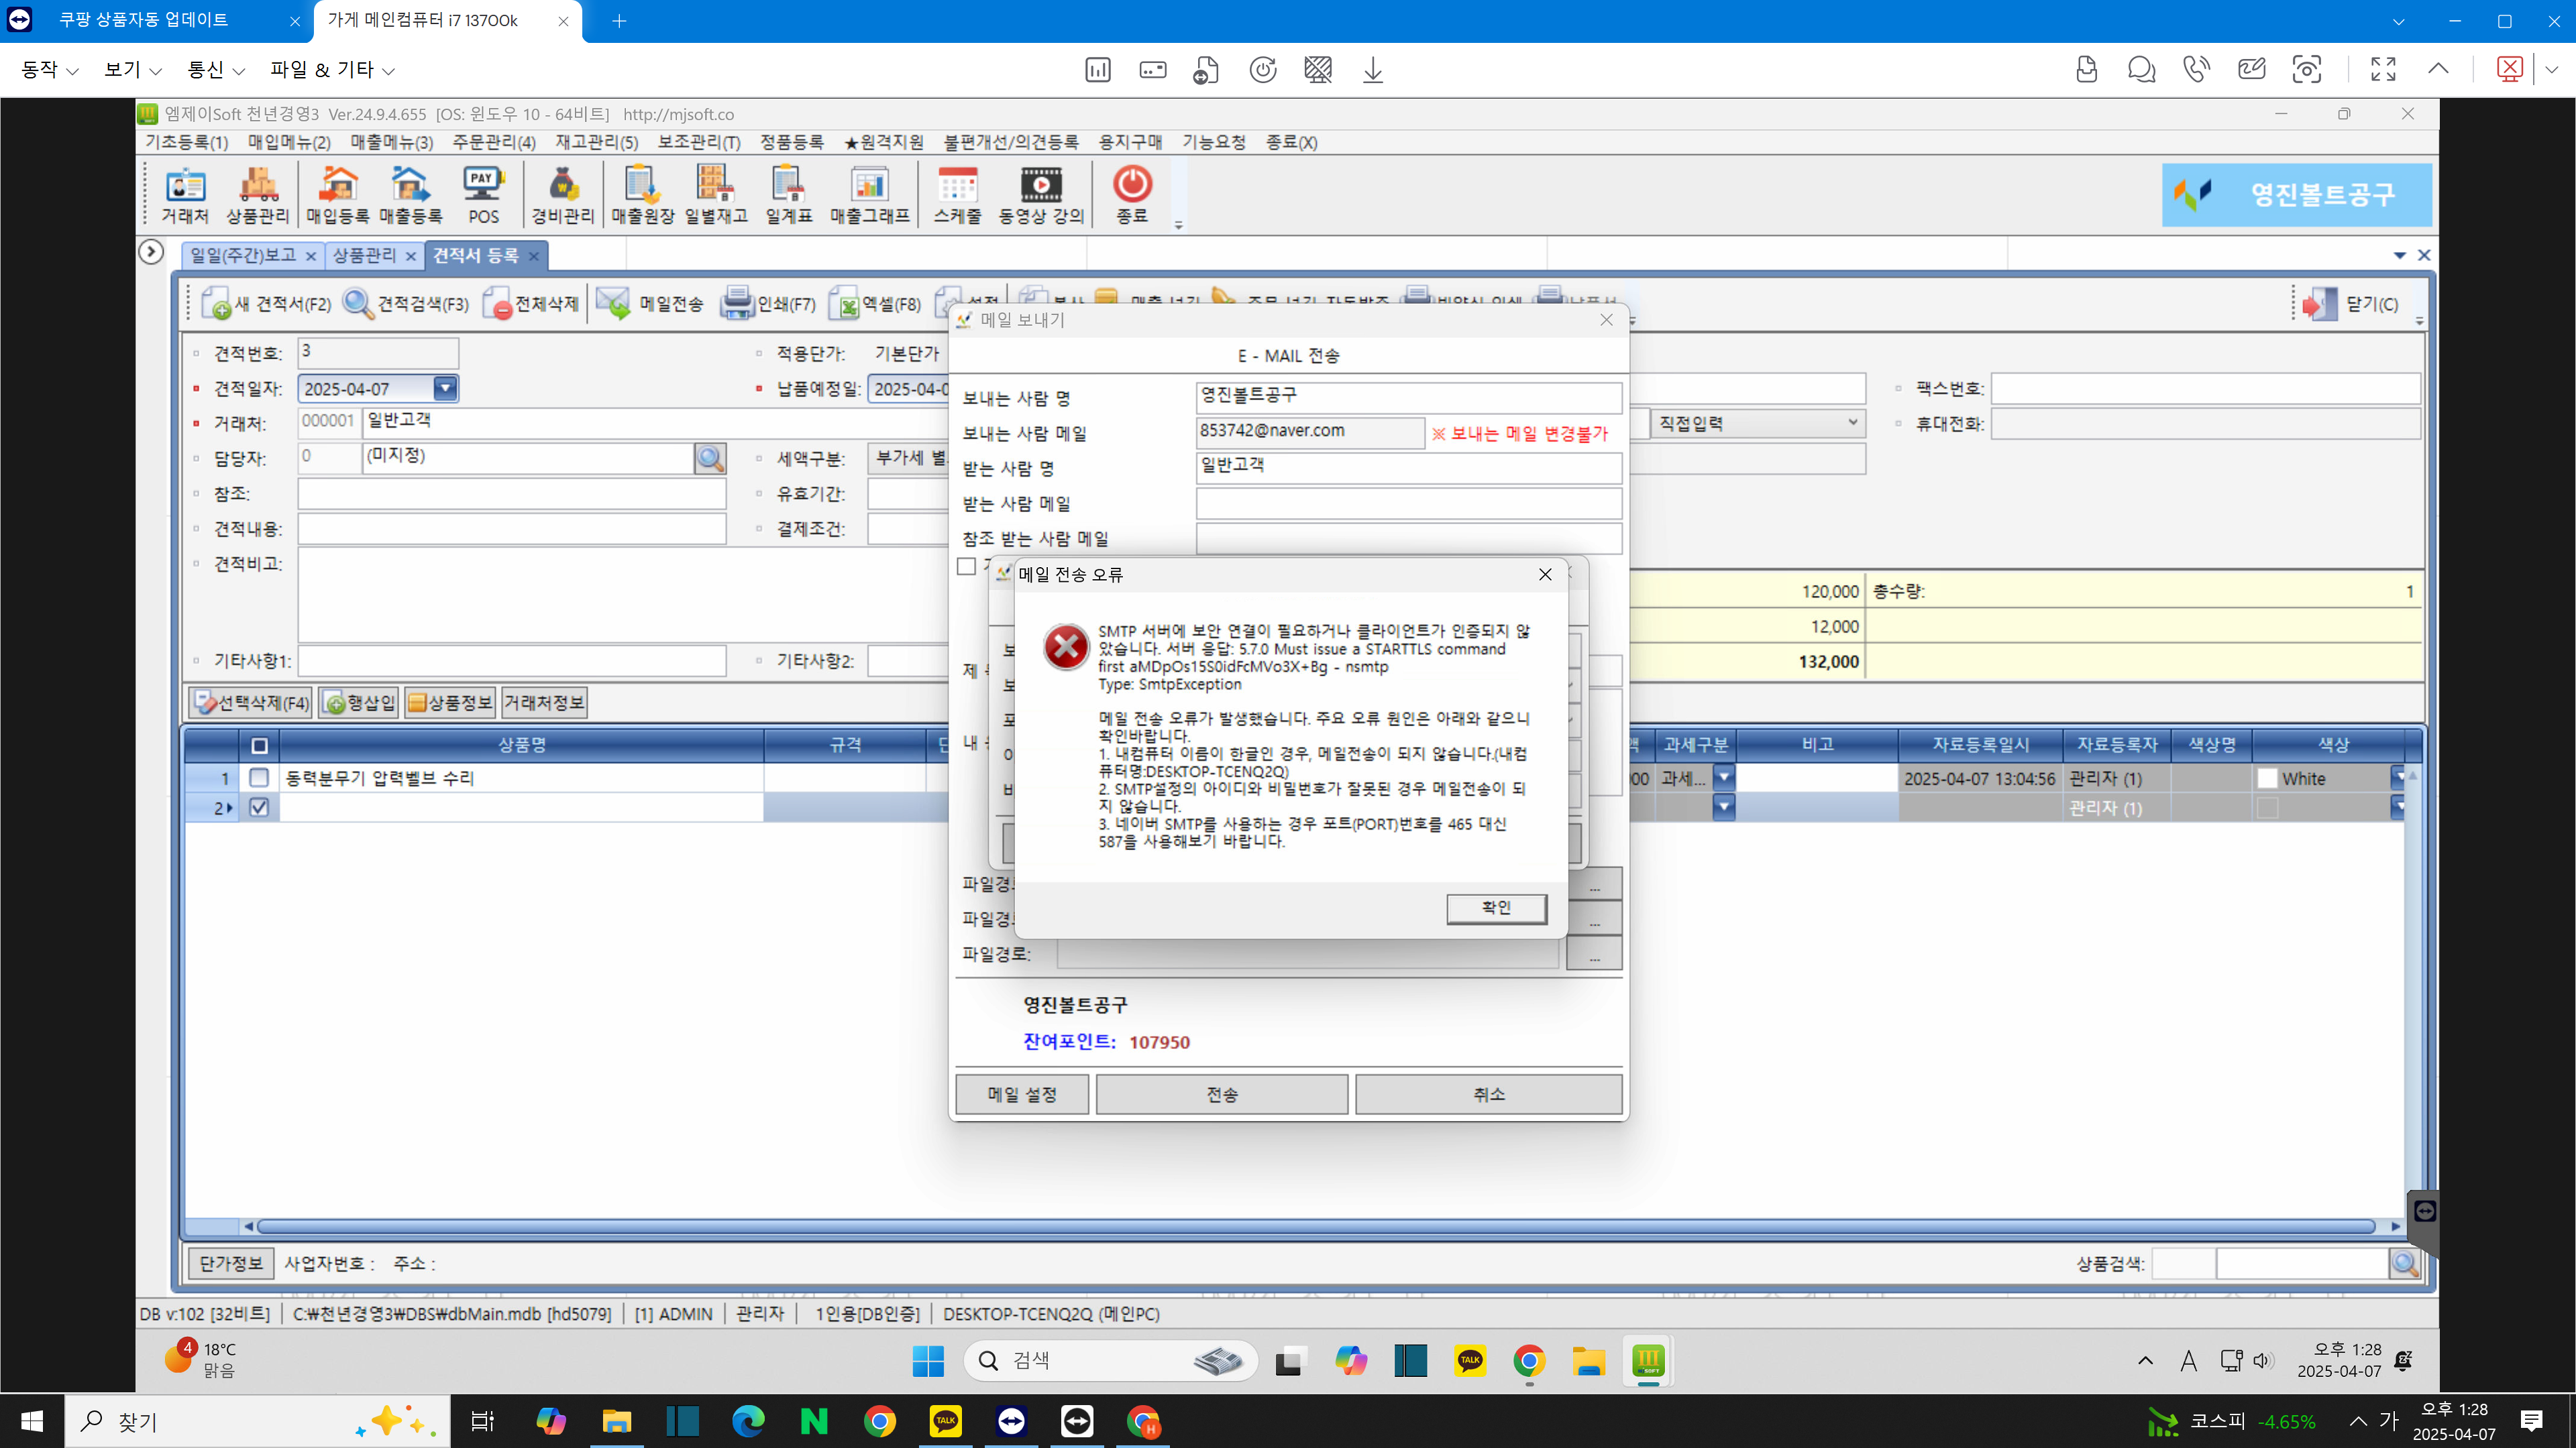
Task: Click the 전송 button in mail dialog
Action: (1222, 1094)
